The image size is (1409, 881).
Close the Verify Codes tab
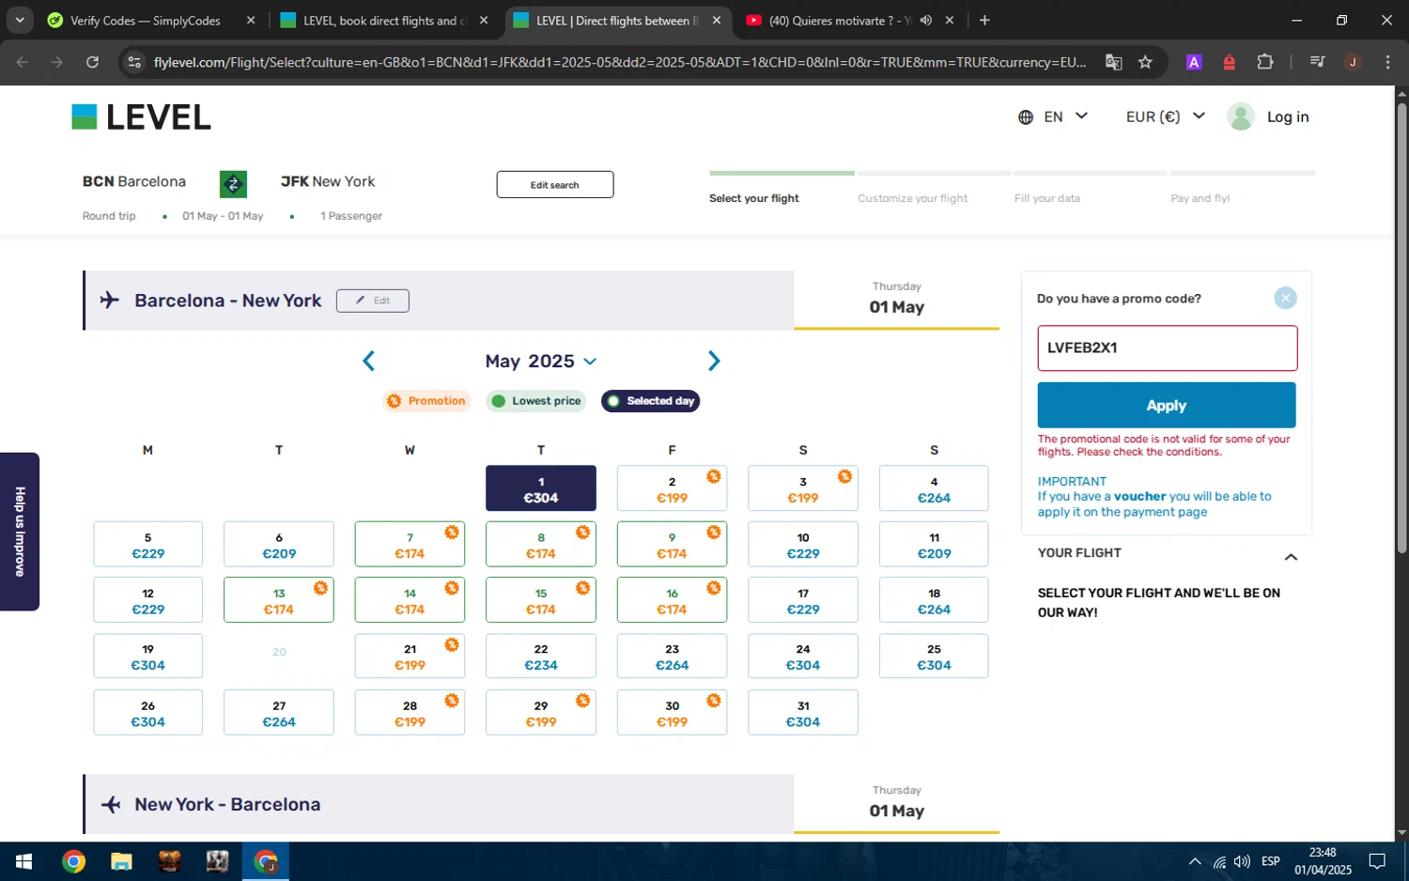point(251,20)
